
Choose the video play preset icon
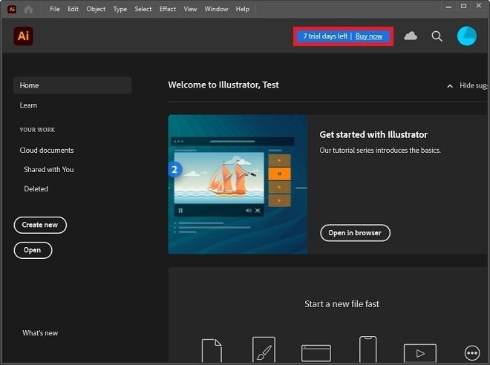pyautogui.click(x=420, y=353)
